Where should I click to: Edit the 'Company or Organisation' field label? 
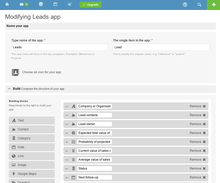pos(95,106)
